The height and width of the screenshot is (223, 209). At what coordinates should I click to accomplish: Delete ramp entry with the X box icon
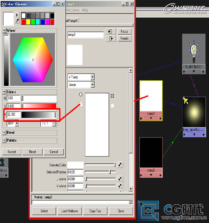click(x=112, y=96)
